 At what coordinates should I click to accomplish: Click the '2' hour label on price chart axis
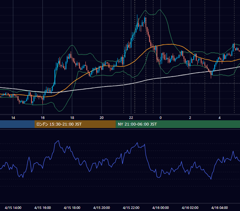(190, 118)
